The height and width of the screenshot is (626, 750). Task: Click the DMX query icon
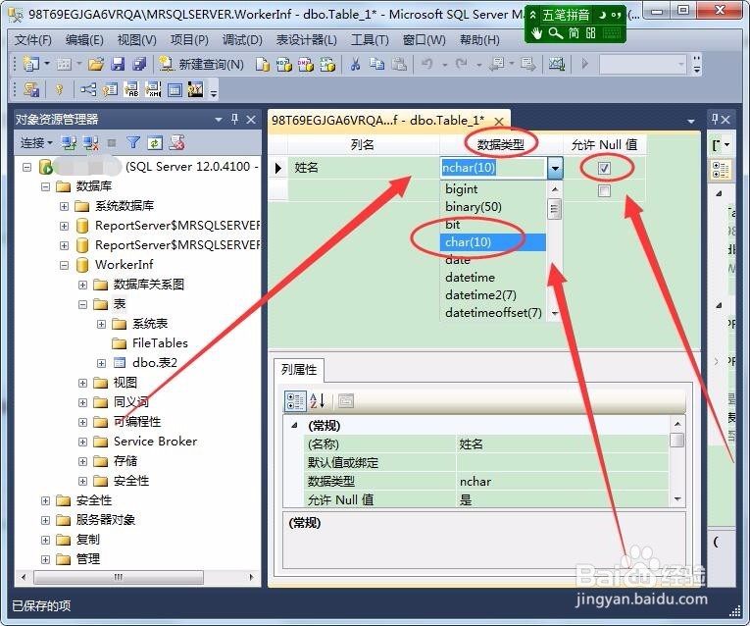point(306,64)
